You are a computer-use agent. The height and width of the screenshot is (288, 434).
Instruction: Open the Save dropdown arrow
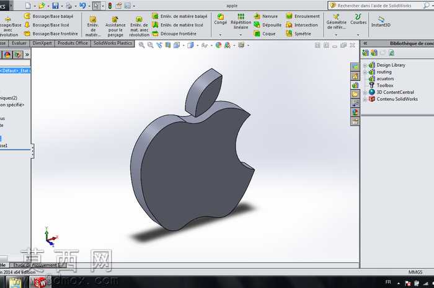pos(62,6)
